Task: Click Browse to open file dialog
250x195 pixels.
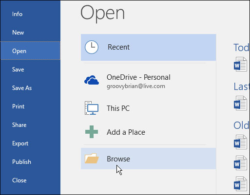Action: [149, 159]
